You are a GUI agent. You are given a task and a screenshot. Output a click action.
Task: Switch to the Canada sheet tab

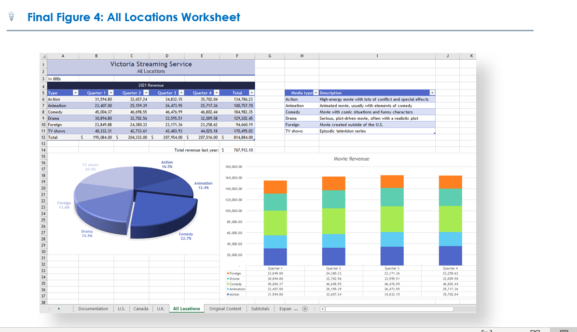point(141,309)
